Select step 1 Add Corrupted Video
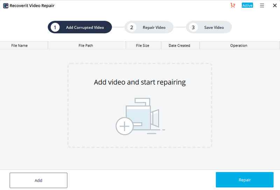Screen dimensions: 280x190 coord(80,27)
